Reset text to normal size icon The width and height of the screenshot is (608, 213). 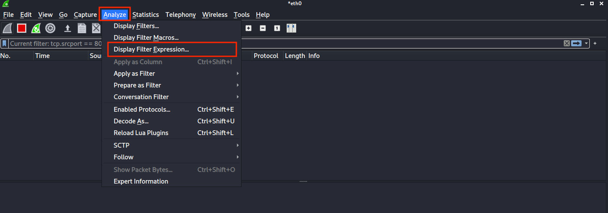click(x=277, y=28)
